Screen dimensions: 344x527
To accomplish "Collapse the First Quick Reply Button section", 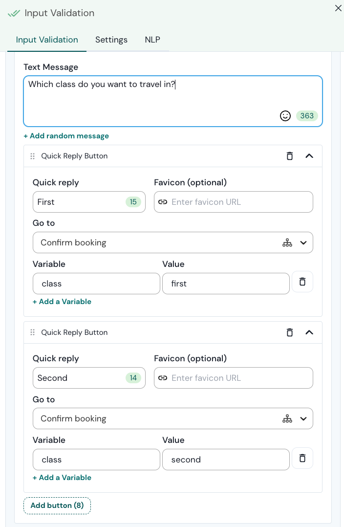I will click(309, 156).
